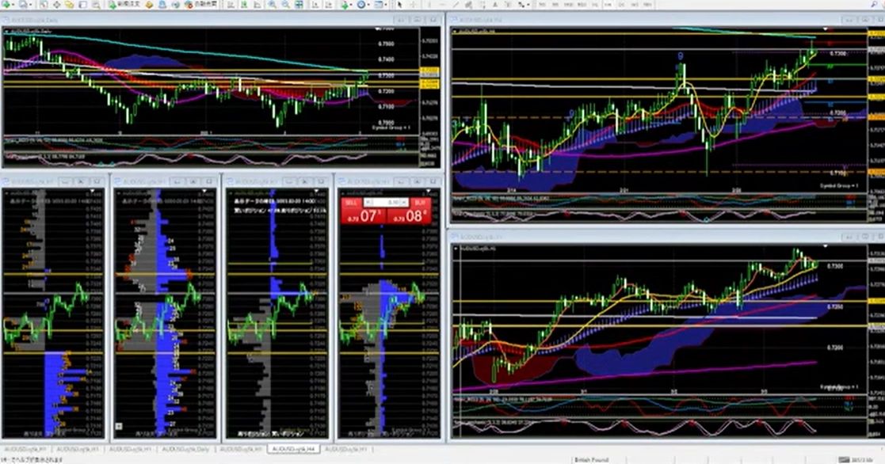Select the vertical line tool

(x=429, y=5)
